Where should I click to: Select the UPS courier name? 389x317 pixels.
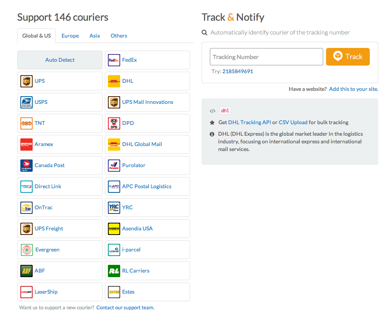pos(40,81)
